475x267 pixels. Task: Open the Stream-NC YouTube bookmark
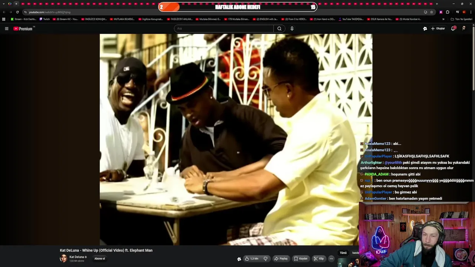[65, 19]
